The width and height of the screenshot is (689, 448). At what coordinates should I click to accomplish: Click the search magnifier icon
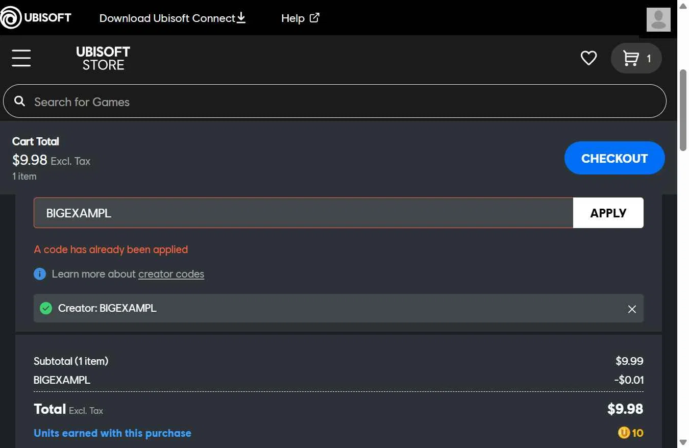pos(20,101)
